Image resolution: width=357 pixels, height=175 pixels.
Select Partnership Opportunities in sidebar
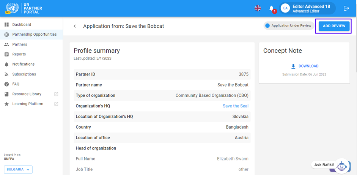tap(31, 35)
